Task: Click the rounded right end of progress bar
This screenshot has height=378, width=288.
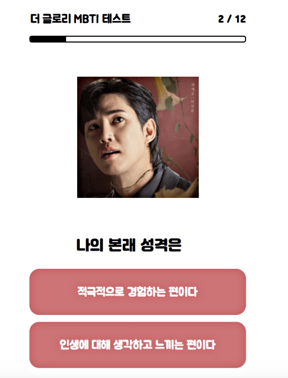Action: [x=243, y=39]
